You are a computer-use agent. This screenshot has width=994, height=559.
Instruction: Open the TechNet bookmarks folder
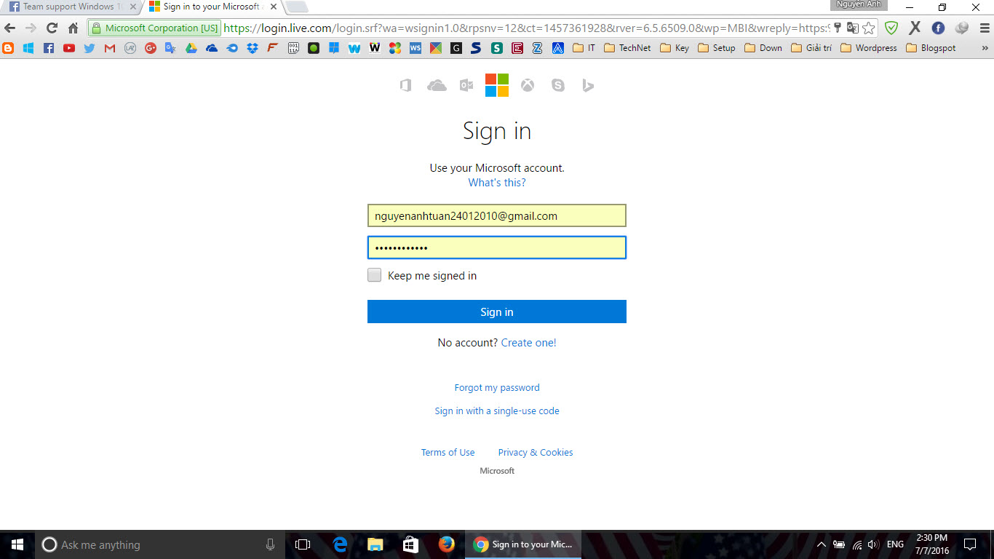[627, 48]
